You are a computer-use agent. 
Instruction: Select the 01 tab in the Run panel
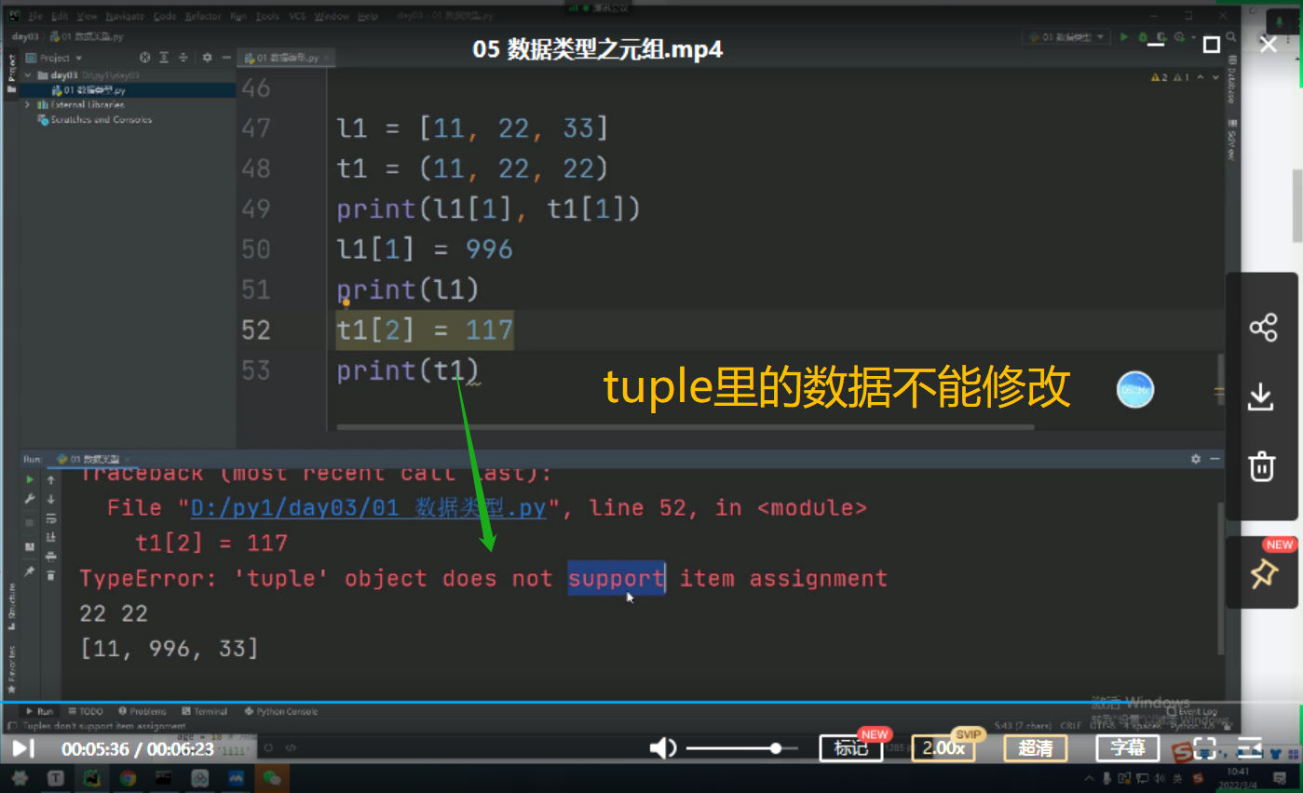point(95,459)
